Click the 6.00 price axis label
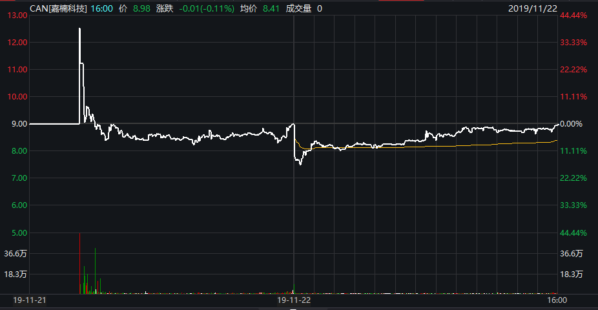 19,205
